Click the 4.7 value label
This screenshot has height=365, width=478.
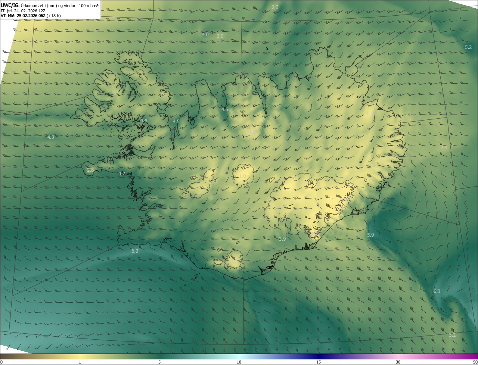click(x=122, y=174)
